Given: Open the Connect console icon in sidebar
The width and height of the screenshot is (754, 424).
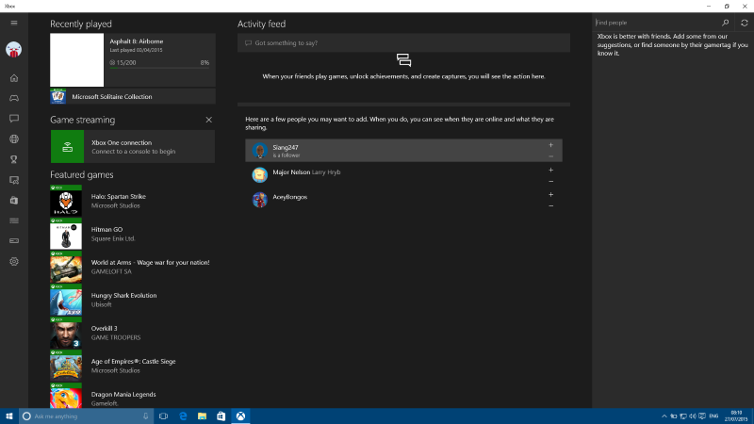Looking at the screenshot, I should (14, 241).
